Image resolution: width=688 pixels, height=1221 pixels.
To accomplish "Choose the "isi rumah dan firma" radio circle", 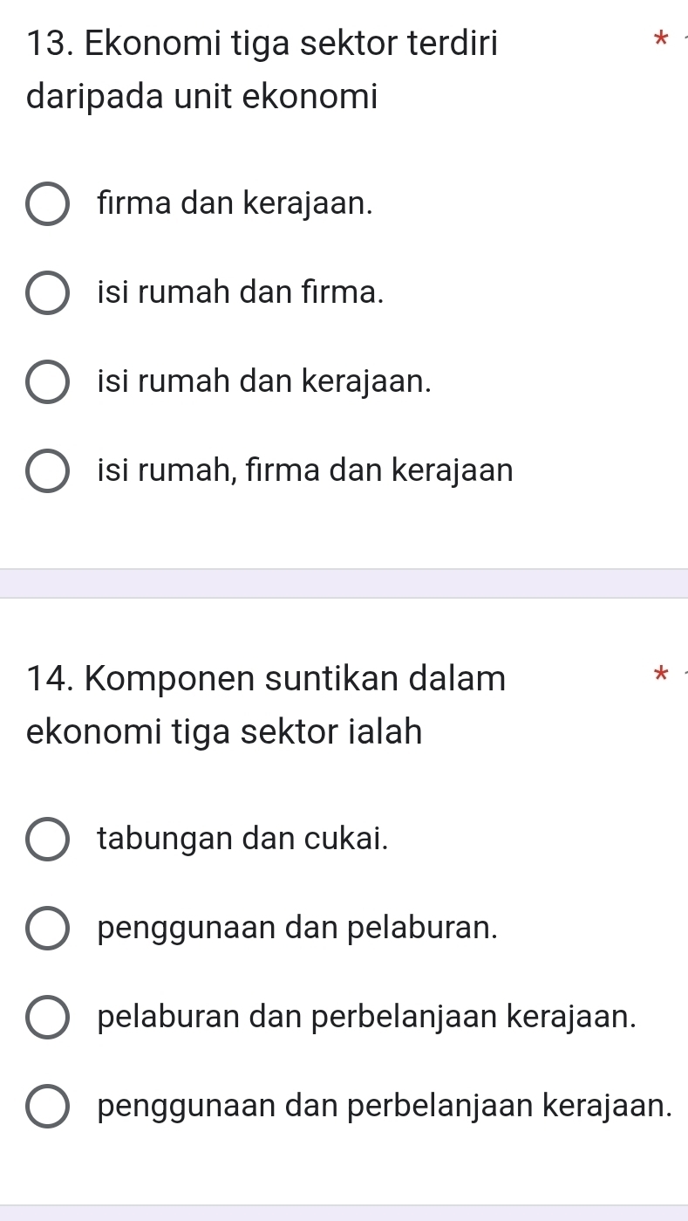I will click(48, 293).
